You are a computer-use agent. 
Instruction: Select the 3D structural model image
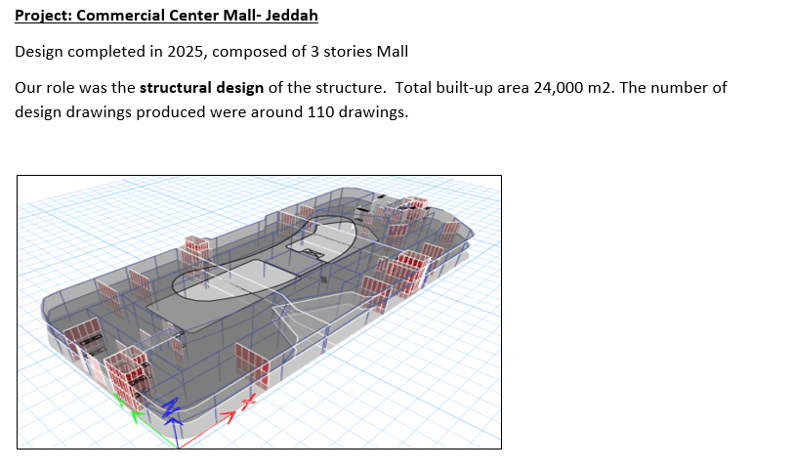coord(259,312)
